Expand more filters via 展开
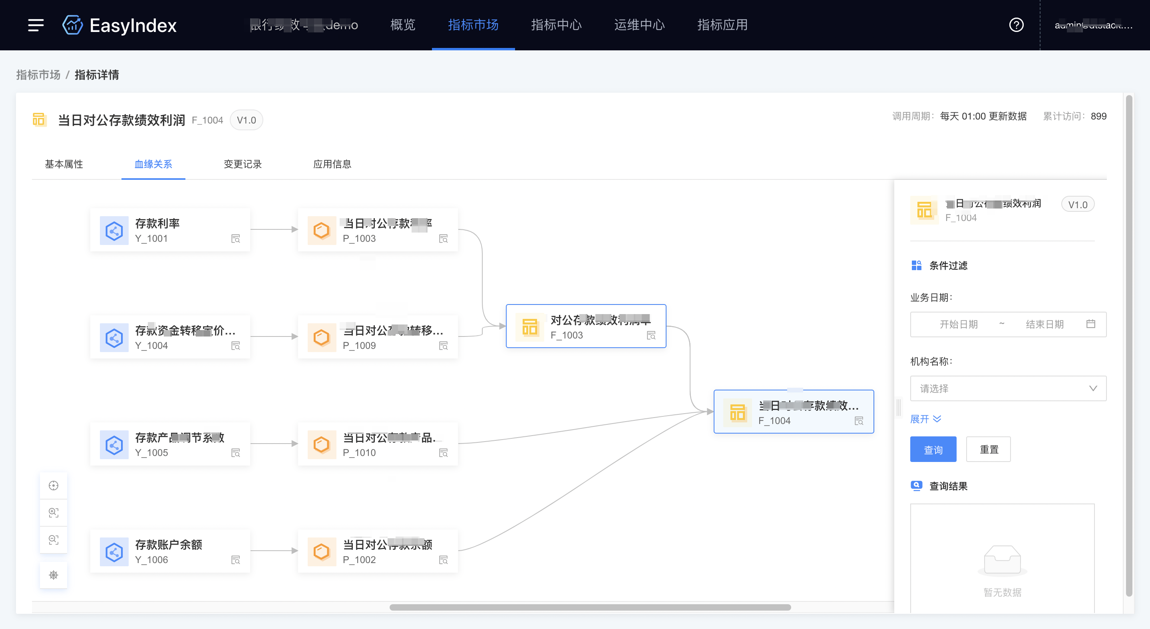 [925, 419]
